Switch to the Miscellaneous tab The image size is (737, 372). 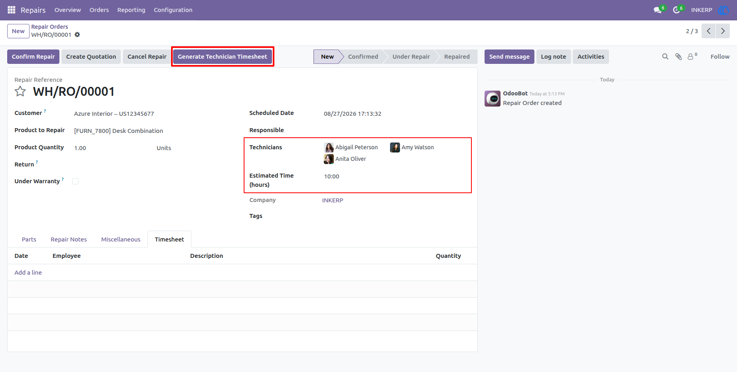(121, 239)
